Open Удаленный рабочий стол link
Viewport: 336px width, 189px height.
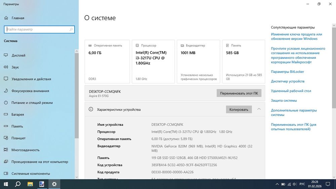click(x=291, y=91)
